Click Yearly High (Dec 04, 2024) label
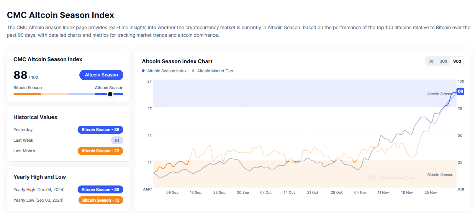Viewport: 475px width, 214px height. [x=39, y=190]
